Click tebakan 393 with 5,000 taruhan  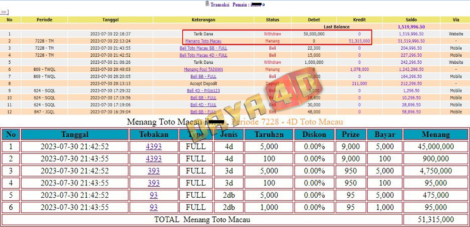(x=154, y=171)
